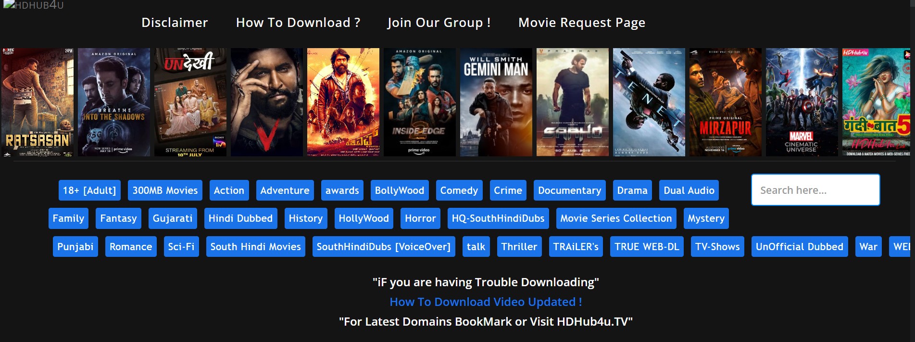The width and height of the screenshot is (915, 342).
Task: Browse the Fantasy category
Action: pyautogui.click(x=118, y=218)
